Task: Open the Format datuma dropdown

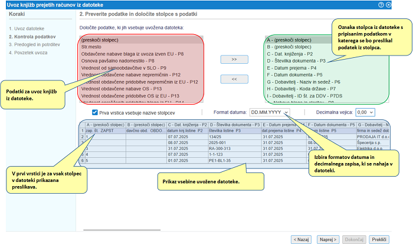Action: [x=270, y=112]
